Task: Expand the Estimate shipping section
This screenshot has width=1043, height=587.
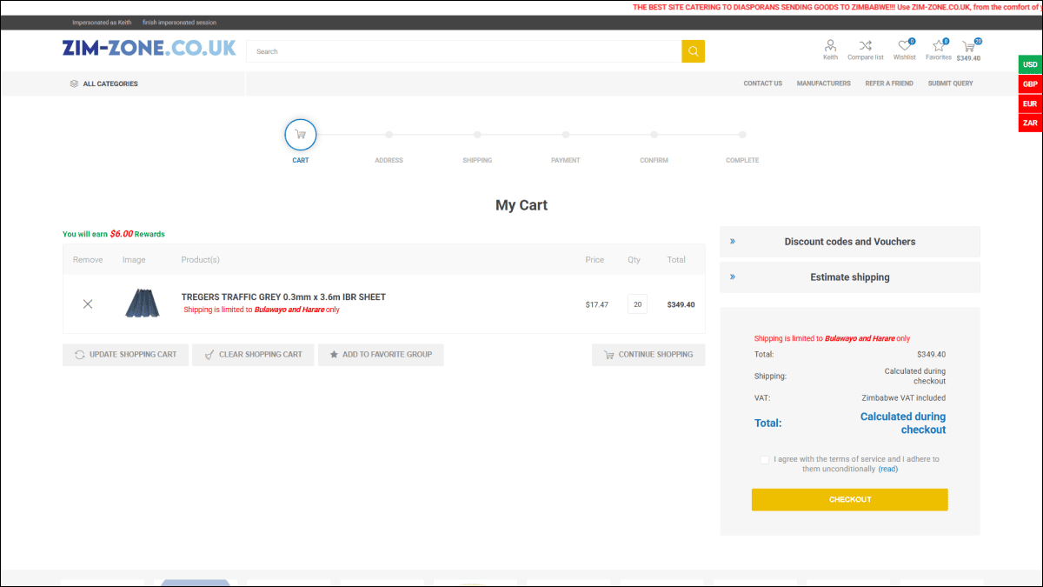Action: click(x=850, y=277)
